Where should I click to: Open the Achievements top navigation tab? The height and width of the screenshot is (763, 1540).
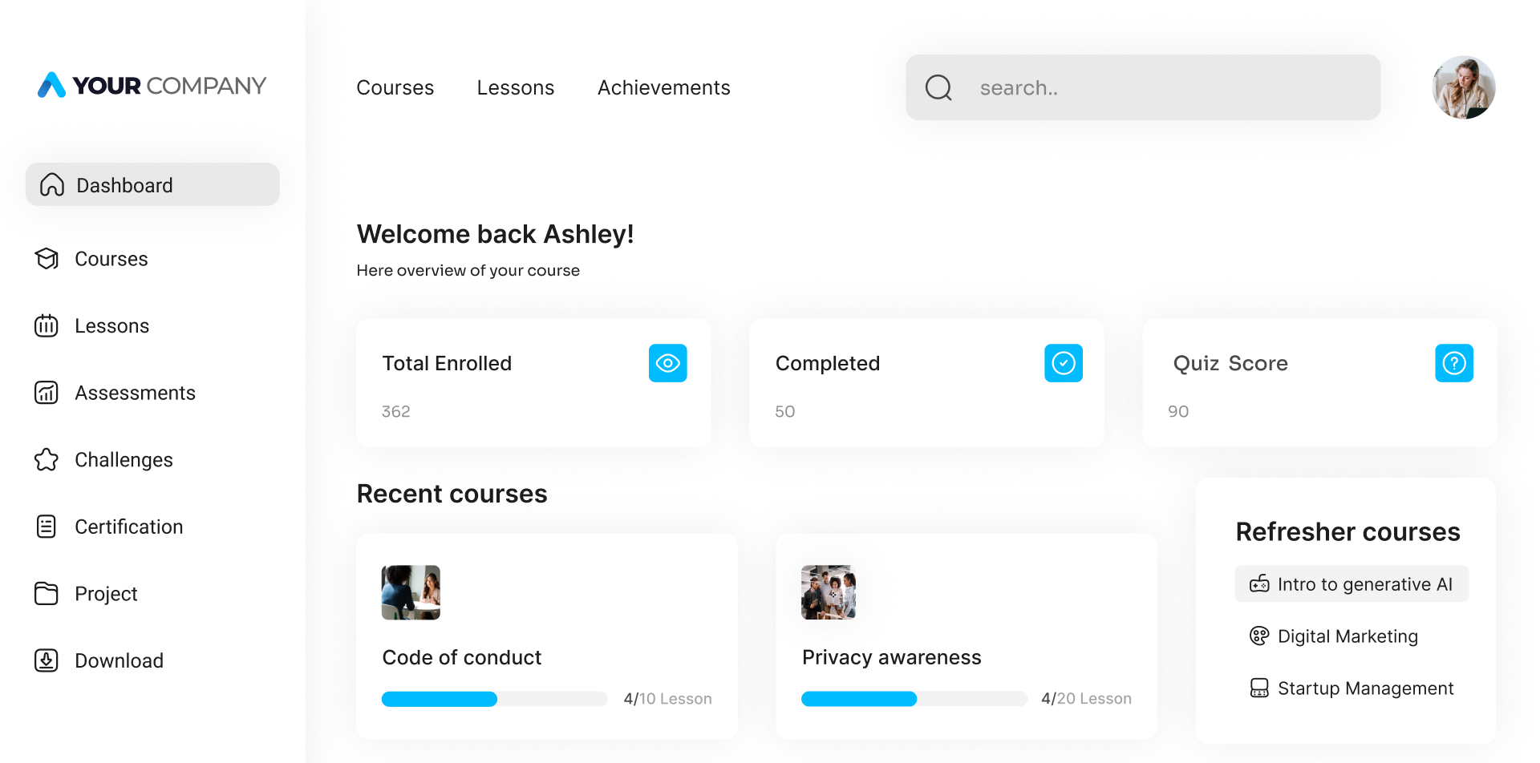coord(663,87)
